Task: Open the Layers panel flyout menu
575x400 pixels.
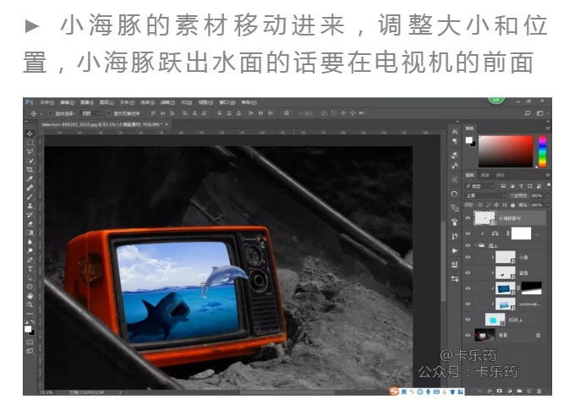Action: [547, 175]
